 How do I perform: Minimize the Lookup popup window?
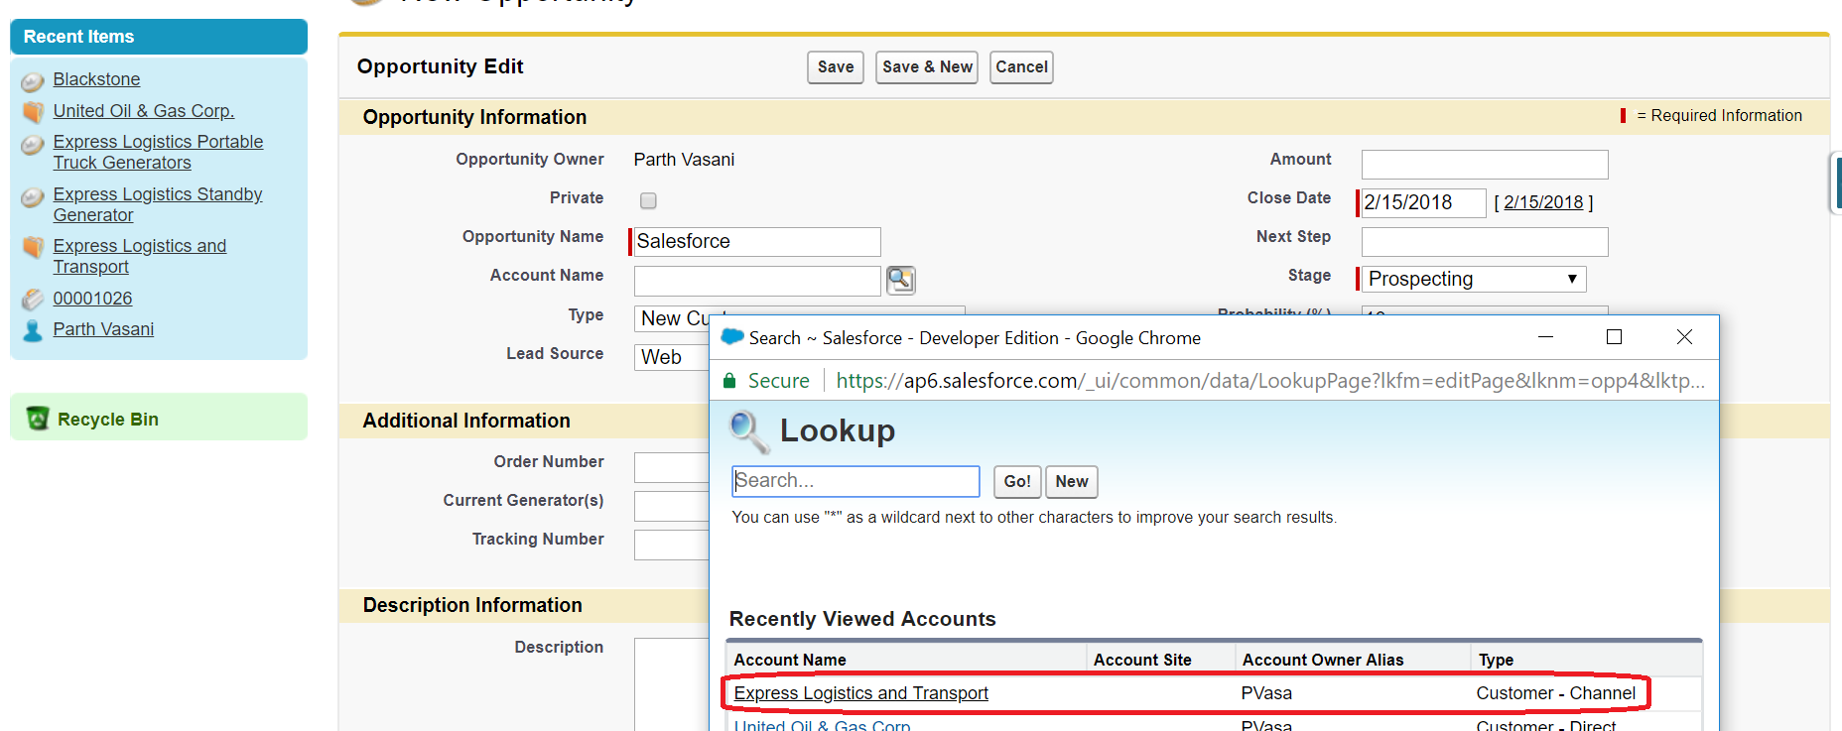point(1545,337)
